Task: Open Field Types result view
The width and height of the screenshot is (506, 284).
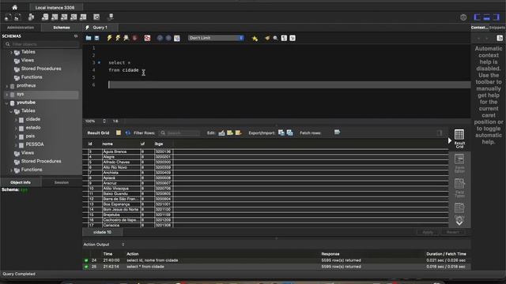Action: tap(459, 188)
